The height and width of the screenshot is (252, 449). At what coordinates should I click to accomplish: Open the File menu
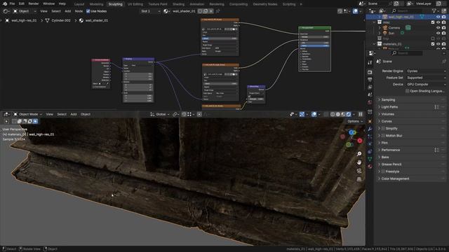click(x=12, y=3)
